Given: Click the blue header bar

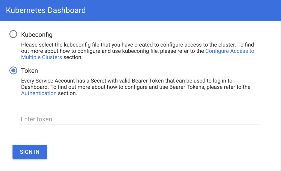Looking at the screenshot, I should 181,10.
